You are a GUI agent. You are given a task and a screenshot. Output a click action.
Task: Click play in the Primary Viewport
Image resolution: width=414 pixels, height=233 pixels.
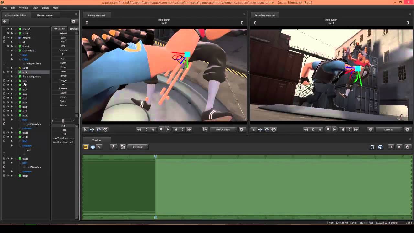[168, 129]
